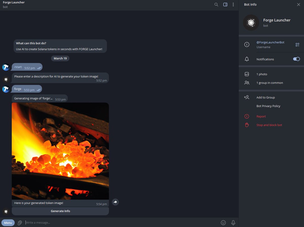Click the 'What can this bot do?' info card

point(60,46)
